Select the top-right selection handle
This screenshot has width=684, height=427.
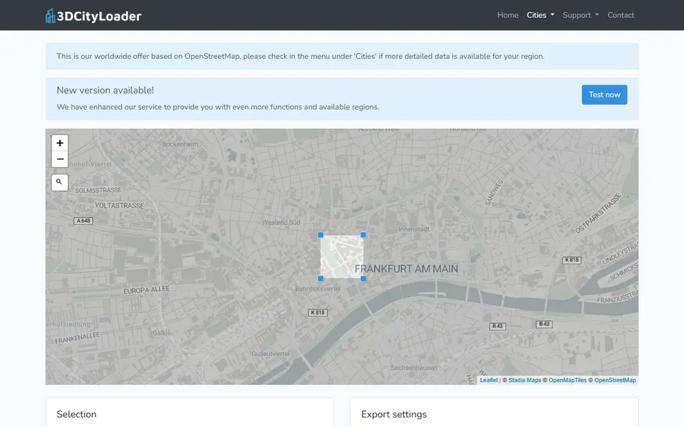click(x=363, y=235)
